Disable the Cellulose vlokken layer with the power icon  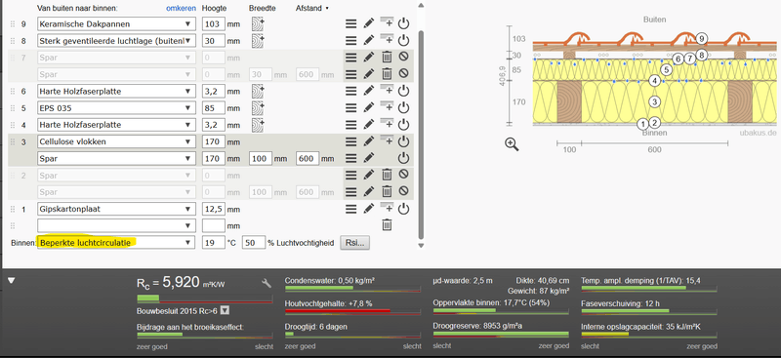[404, 141]
